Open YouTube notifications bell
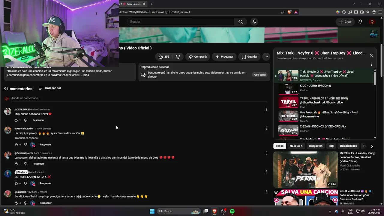Screen dimensions: 384x216 coord(360,22)
